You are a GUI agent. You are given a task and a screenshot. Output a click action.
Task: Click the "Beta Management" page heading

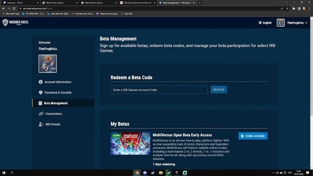pos(118,39)
